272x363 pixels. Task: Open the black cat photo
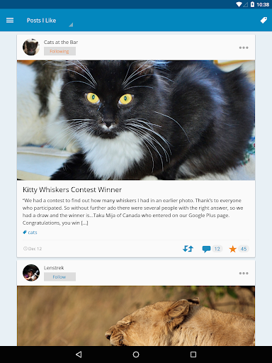click(136, 120)
